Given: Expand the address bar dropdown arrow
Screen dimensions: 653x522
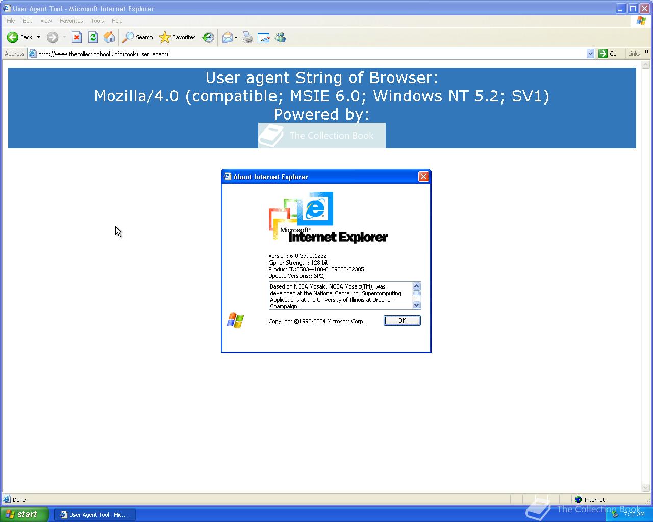Looking at the screenshot, I should tap(590, 54).
